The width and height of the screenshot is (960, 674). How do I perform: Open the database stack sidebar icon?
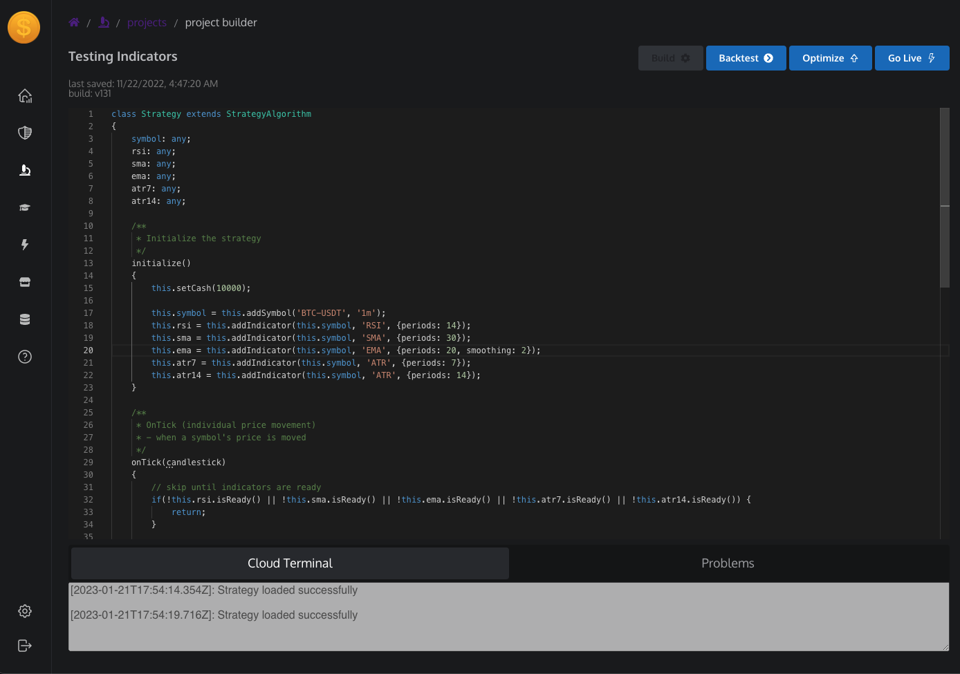point(25,319)
